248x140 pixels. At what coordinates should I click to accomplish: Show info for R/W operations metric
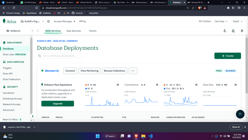tap(118, 85)
